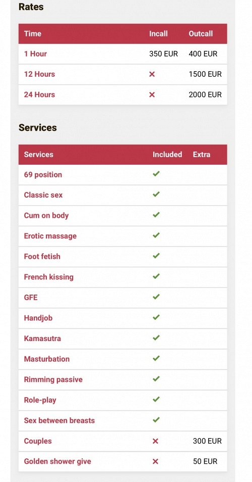Image resolution: width=252 pixels, height=482 pixels.
Task: Click the checkmark for French kissing
Action: [156, 276]
